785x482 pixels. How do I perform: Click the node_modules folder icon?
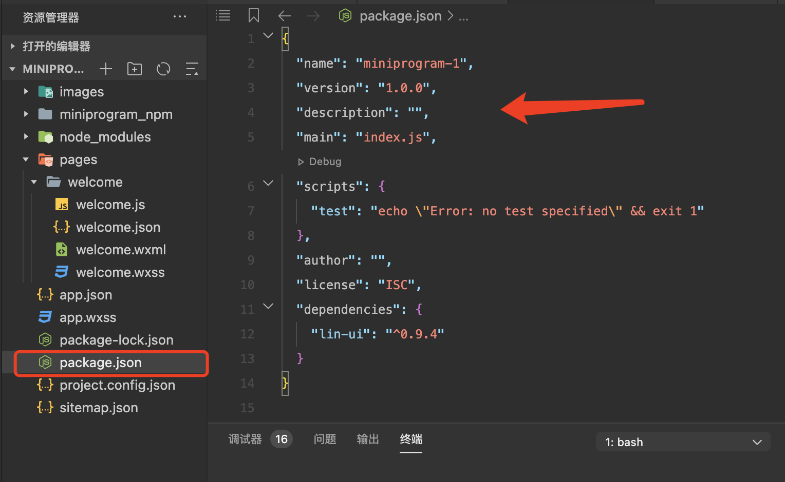pyautogui.click(x=46, y=137)
